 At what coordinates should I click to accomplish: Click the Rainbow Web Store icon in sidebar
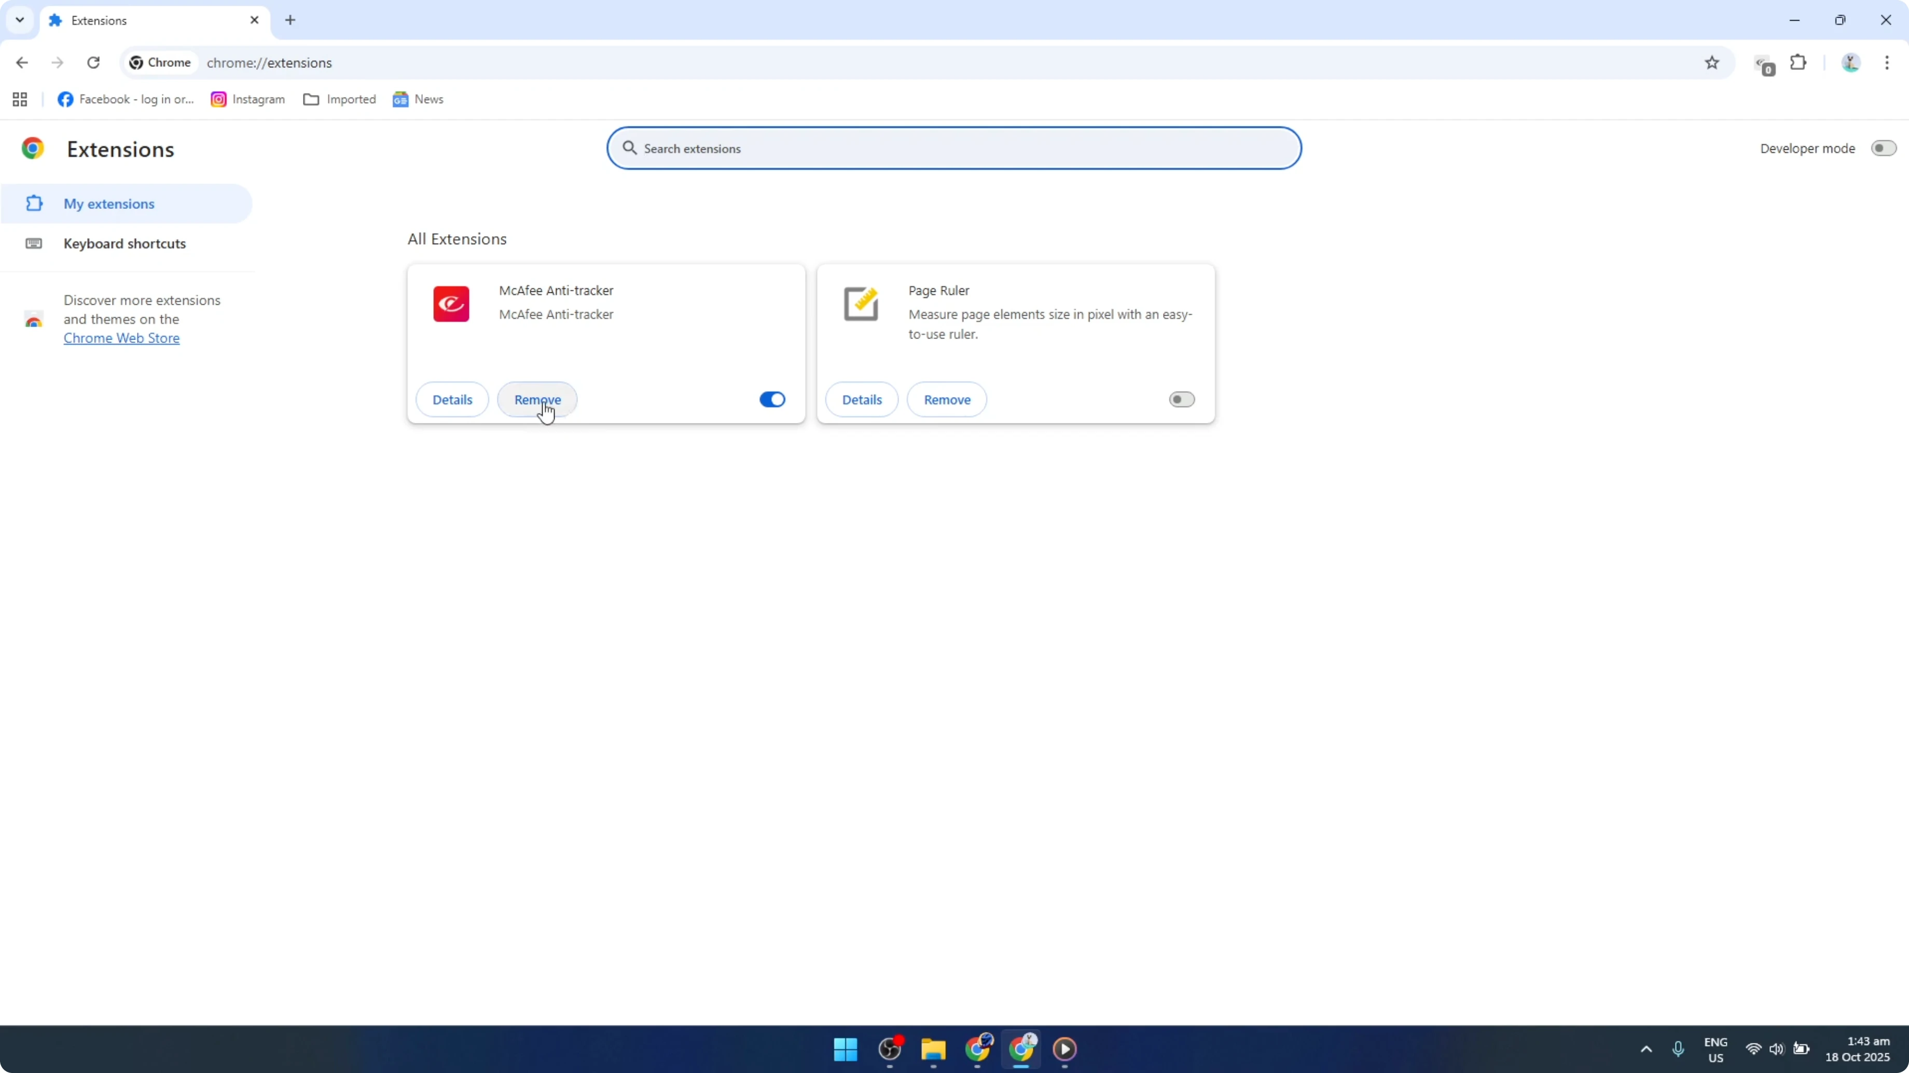pos(33,320)
